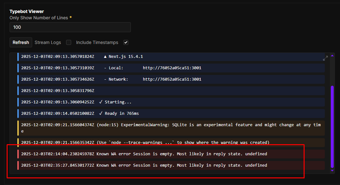Image resolution: width=340 pixels, height=185 pixels.
Task: Select the Starting... log line
Action: click(171, 102)
